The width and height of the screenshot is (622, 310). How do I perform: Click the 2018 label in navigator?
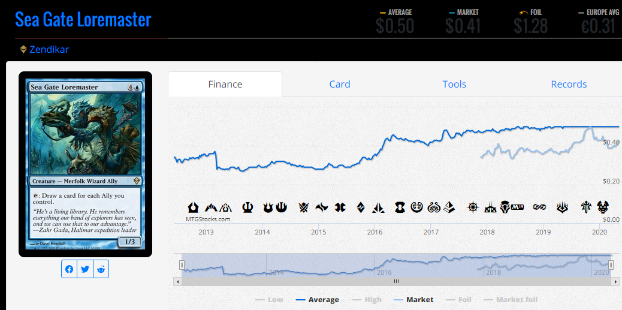click(493, 272)
